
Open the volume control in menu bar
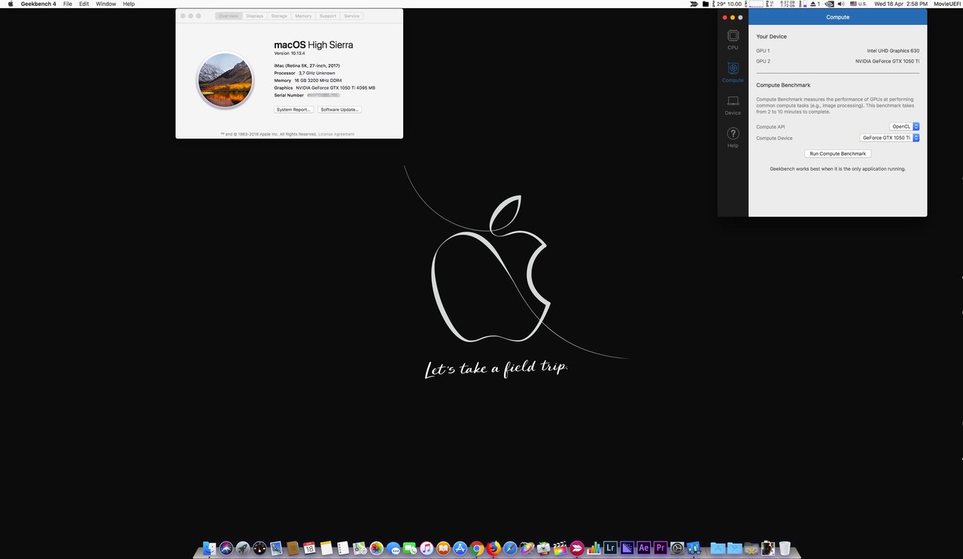(841, 4)
